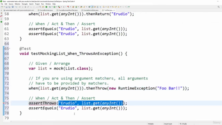Open the Coverage configurations dropdown arrow

pyautogui.click(x=61, y=7)
